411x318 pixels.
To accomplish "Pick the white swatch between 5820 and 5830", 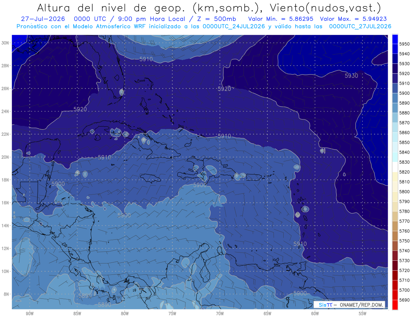I will [395, 167].
